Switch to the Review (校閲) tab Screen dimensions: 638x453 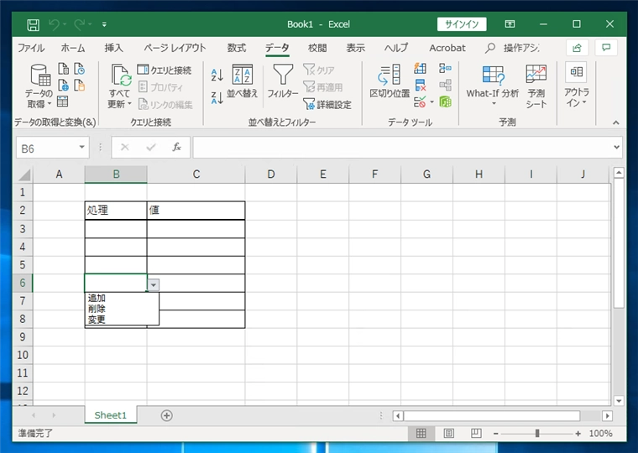(x=317, y=48)
